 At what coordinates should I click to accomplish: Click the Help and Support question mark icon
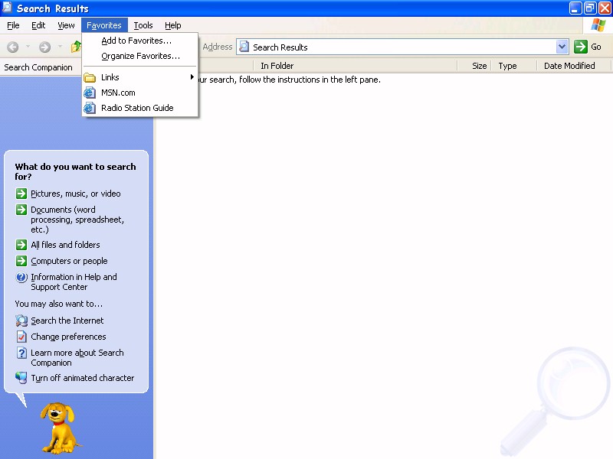coord(21,277)
